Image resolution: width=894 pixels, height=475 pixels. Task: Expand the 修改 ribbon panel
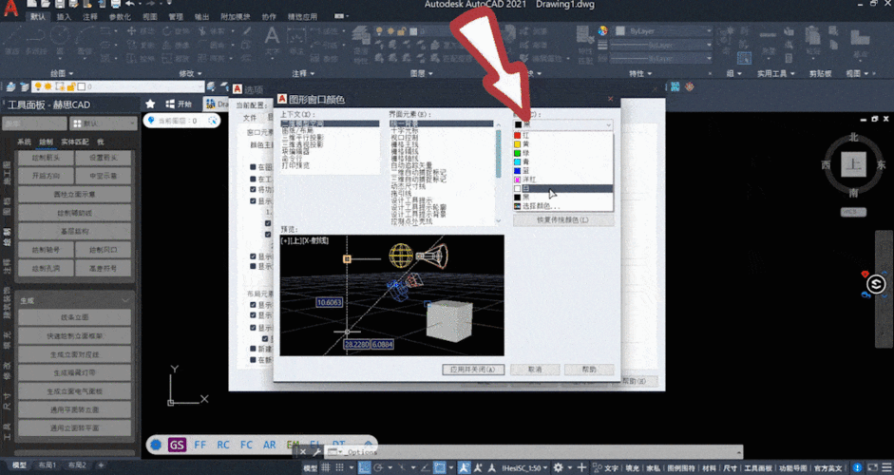click(190, 73)
